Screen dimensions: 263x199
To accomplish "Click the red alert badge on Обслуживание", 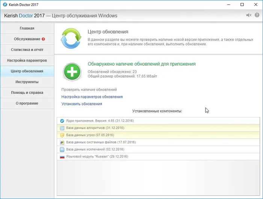I will point(43,39).
